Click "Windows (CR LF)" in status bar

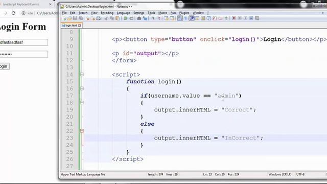coord(280,174)
